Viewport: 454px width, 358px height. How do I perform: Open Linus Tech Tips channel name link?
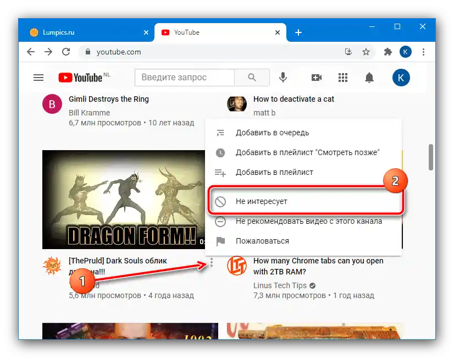(280, 285)
